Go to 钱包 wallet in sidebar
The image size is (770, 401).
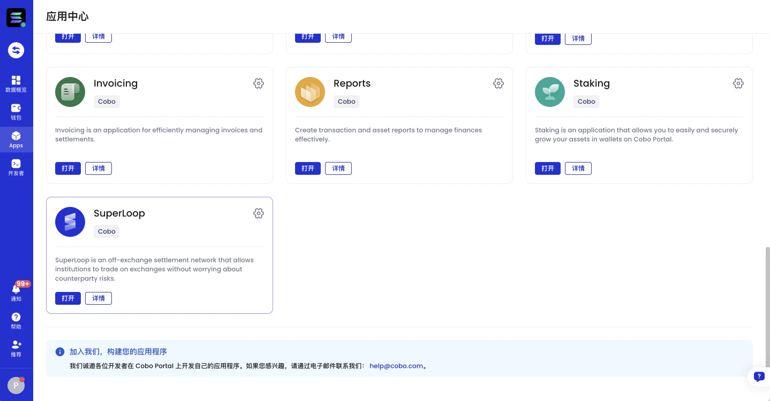(x=16, y=112)
